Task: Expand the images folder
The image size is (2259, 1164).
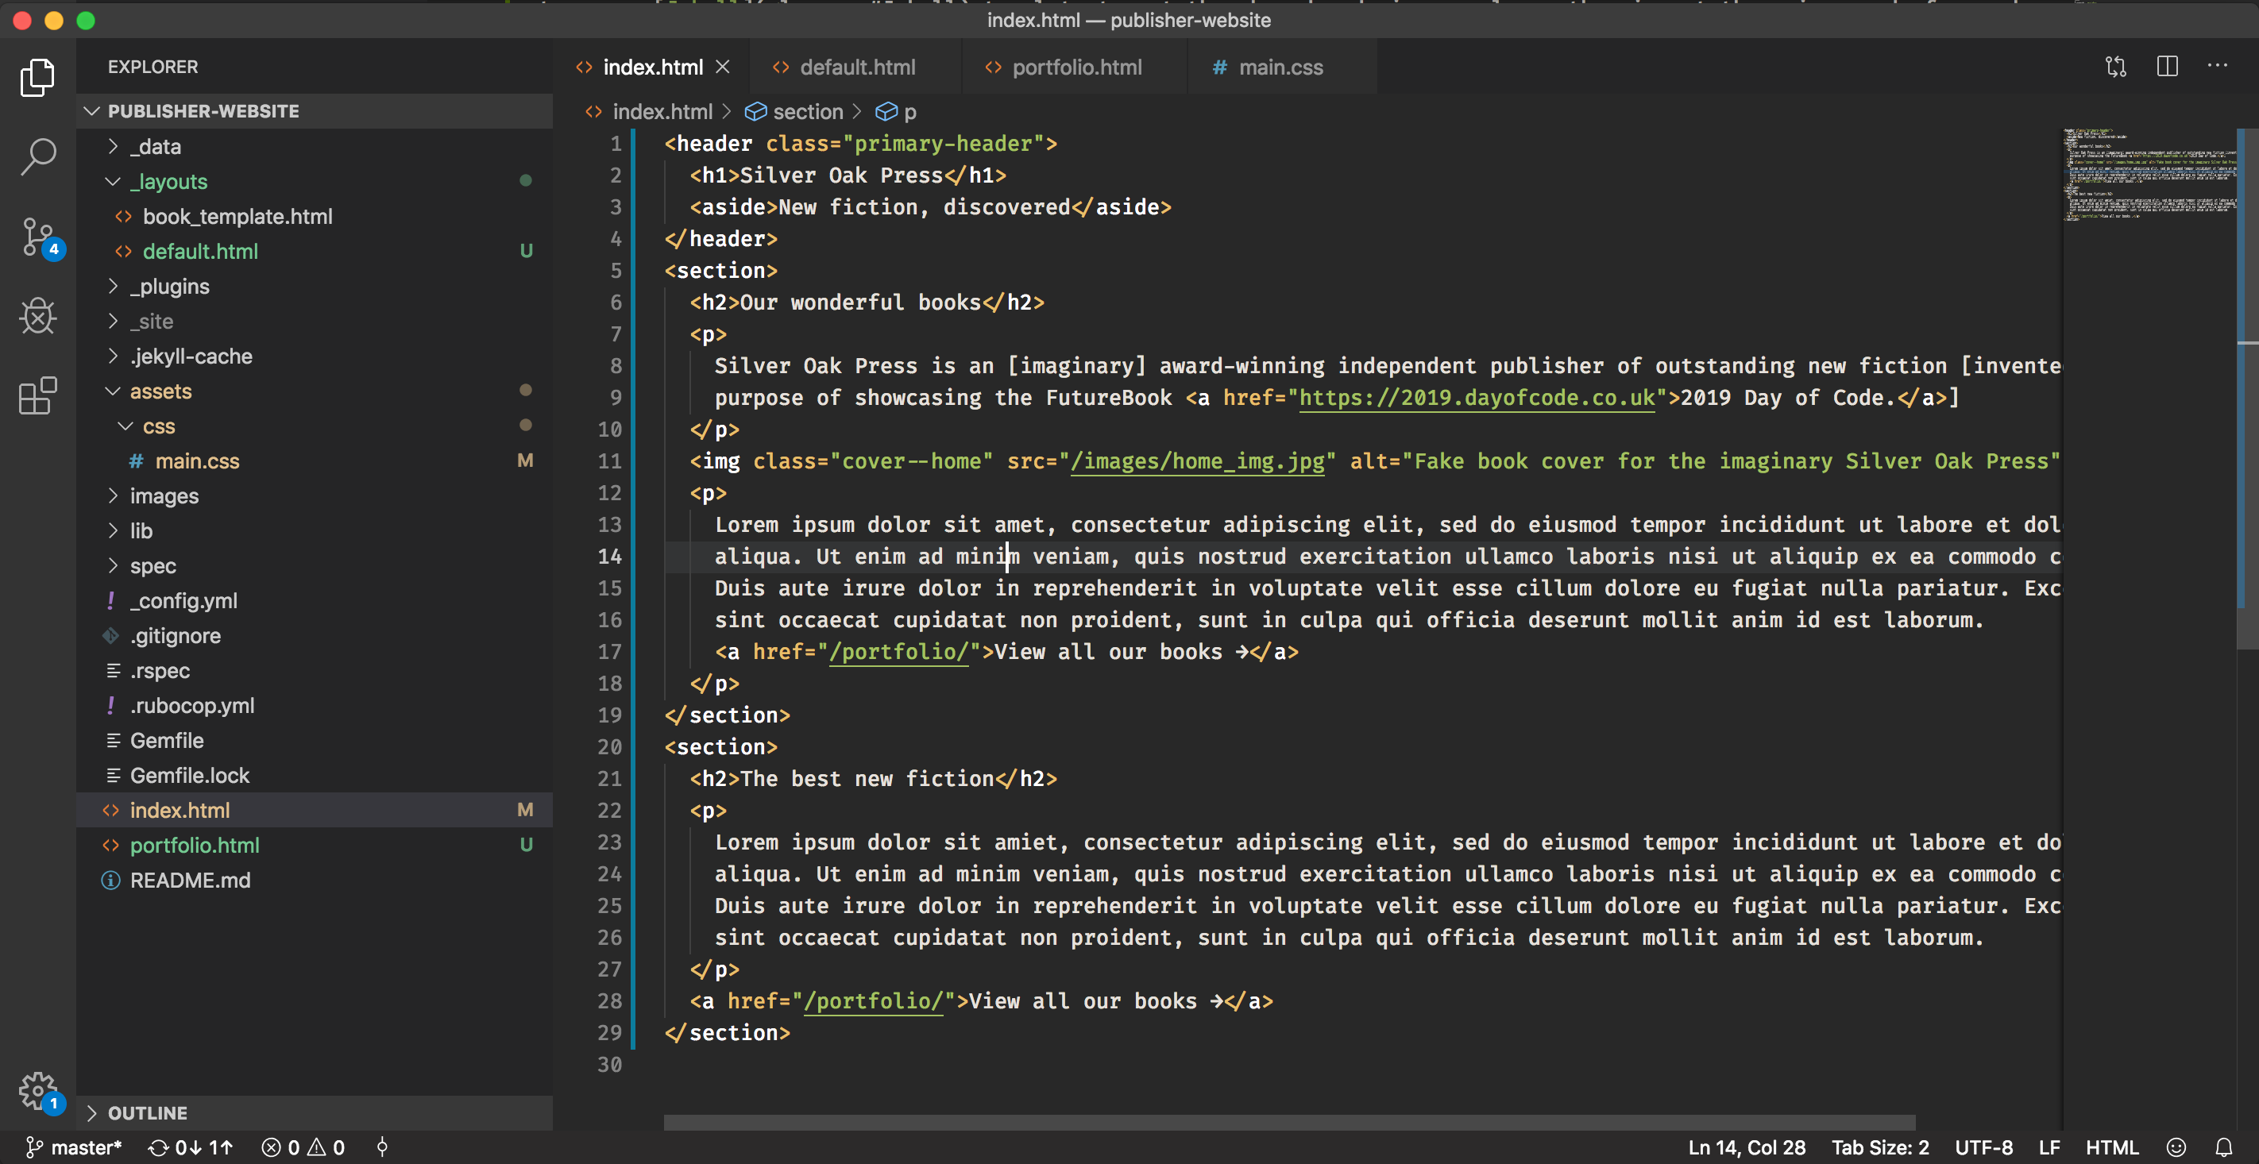Action: [315, 495]
